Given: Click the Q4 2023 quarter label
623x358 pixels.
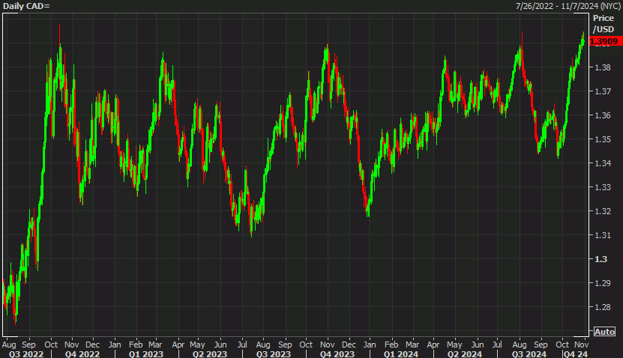Looking at the screenshot, I should pyautogui.click(x=337, y=354).
